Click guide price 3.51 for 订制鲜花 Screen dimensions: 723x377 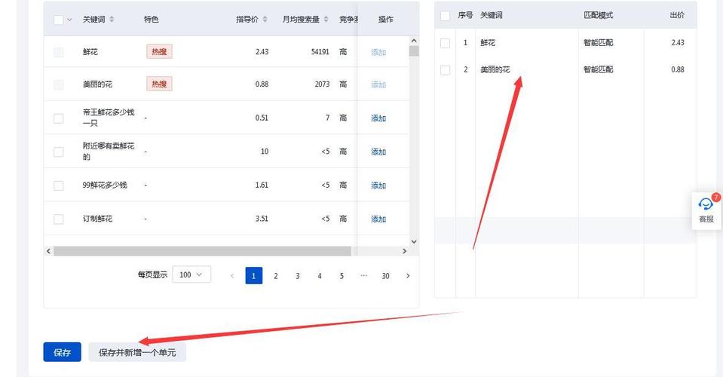click(262, 219)
